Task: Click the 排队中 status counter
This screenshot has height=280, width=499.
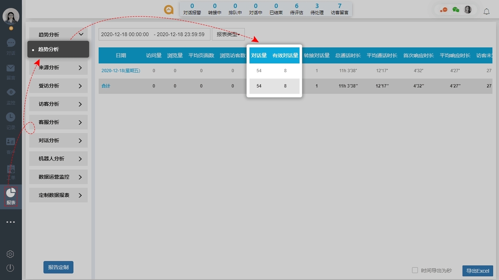Action: tap(235, 9)
